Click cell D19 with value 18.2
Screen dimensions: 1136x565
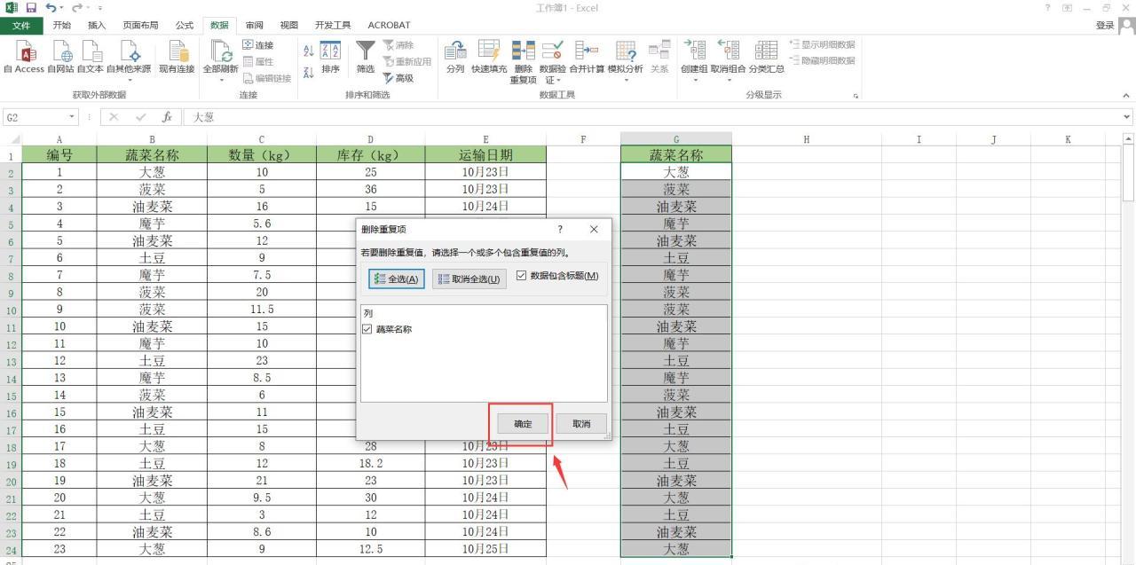(x=370, y=463)
